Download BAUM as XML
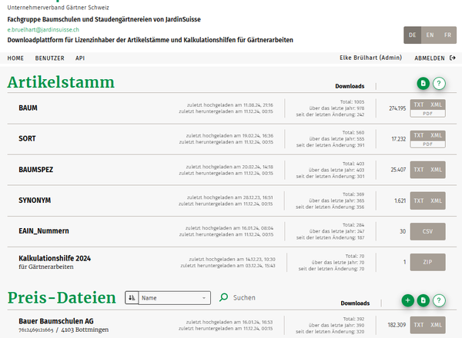This screenshot has height=338, width=462. pyautogui.click(x=437, y=104)
